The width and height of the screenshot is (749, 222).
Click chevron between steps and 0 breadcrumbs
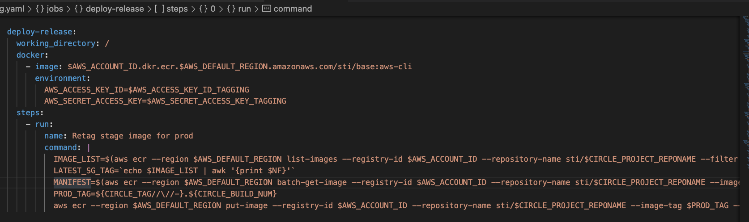[193, 8]
